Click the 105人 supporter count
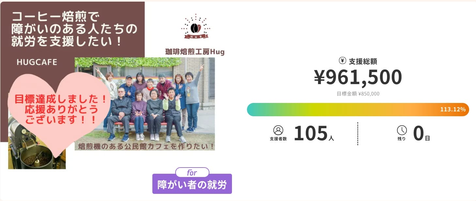The image size is (476, 201). pos(314,134)
